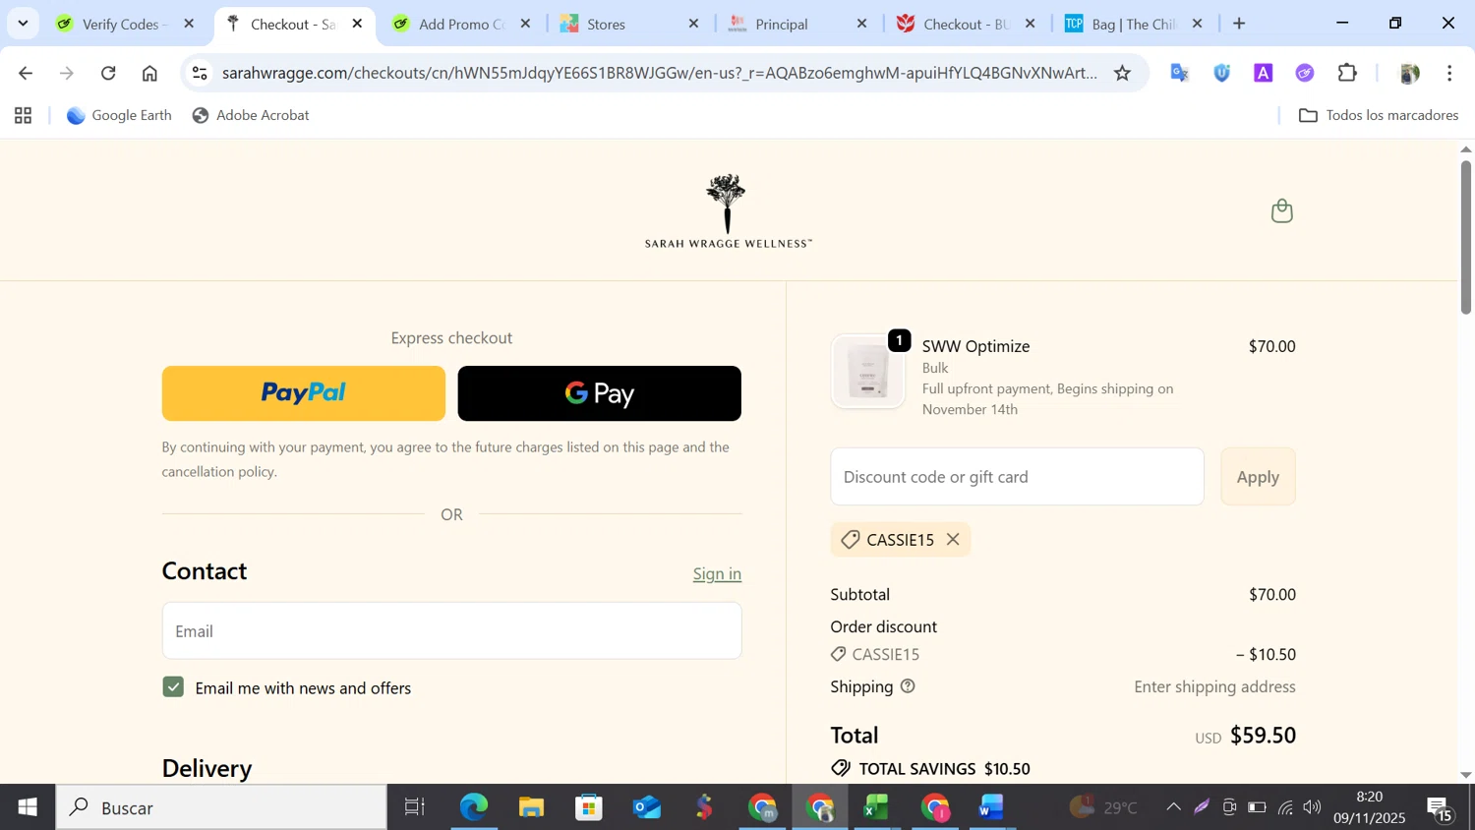This screenshot has width=1475, height=830.
Task: Open the shipping help question mark icon
Action: click(908, 686)
